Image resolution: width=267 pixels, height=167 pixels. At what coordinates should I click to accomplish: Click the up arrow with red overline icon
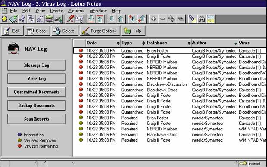100,19
